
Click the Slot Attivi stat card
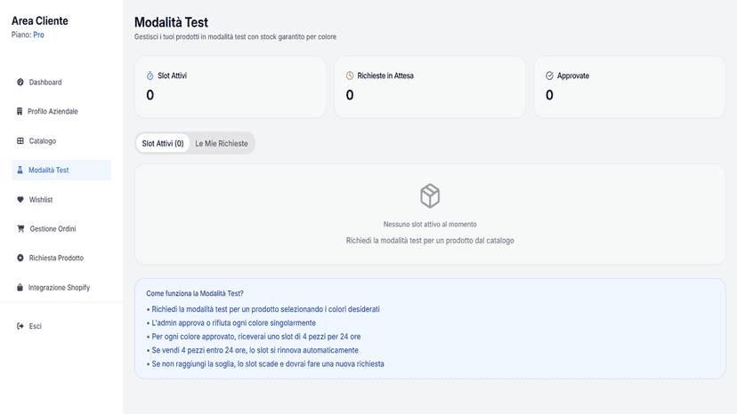(231, 87)
